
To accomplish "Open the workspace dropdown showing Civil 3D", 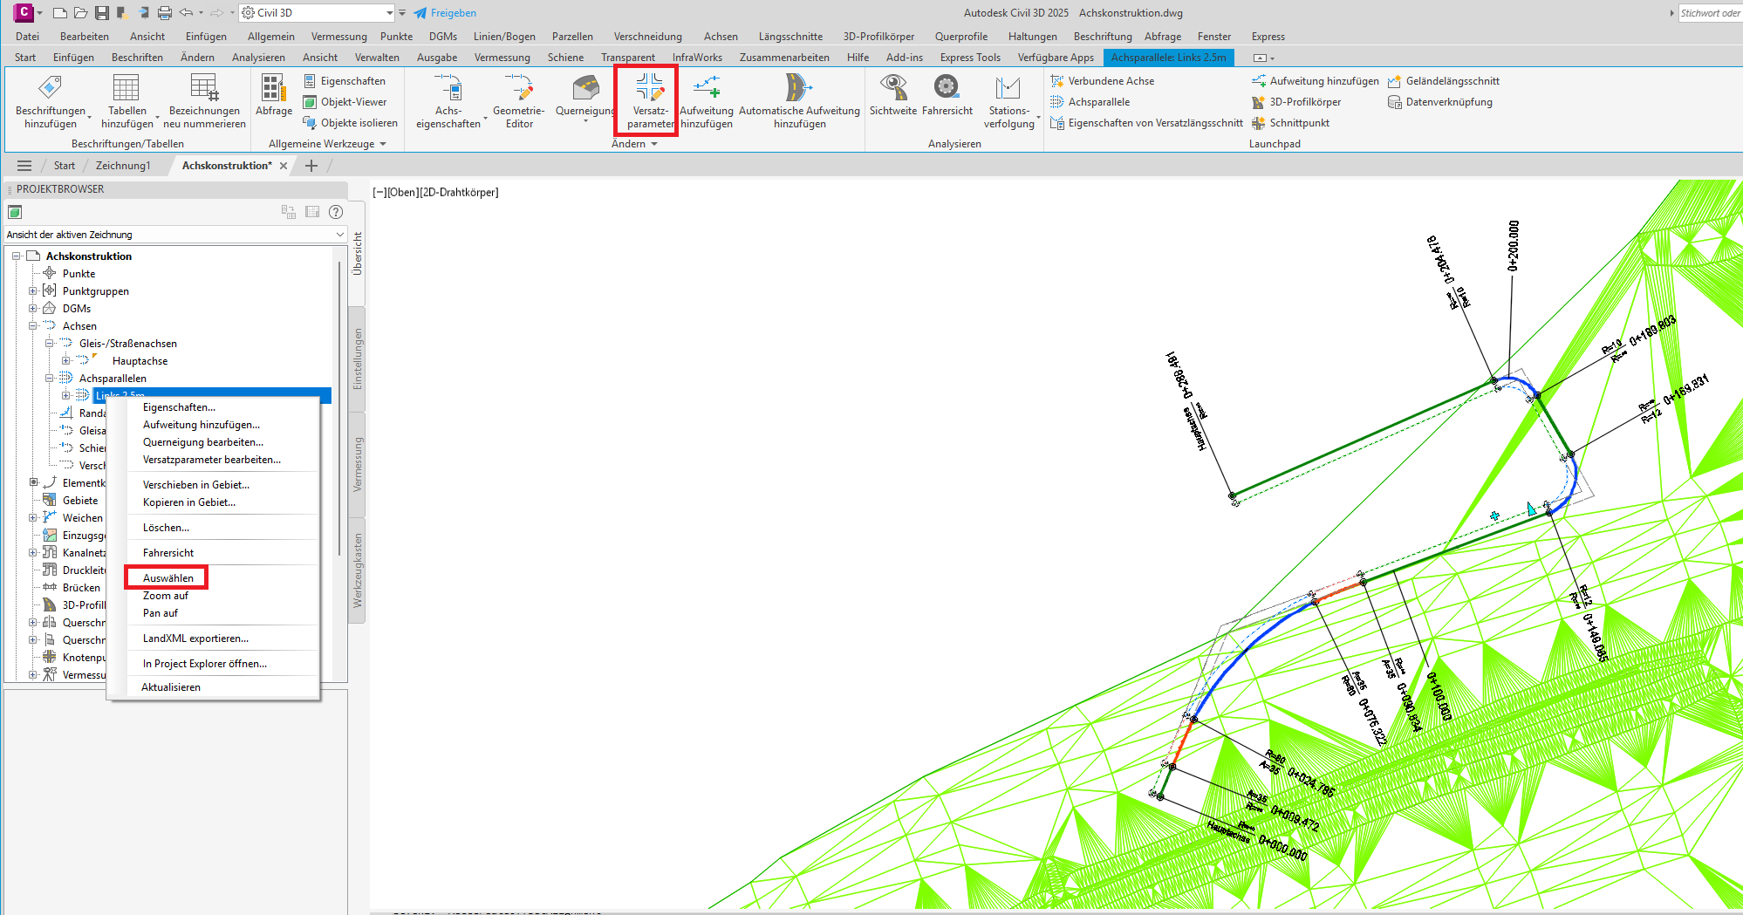I will pos(318,13).
